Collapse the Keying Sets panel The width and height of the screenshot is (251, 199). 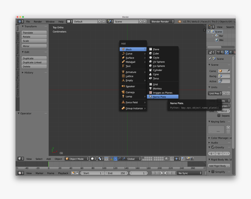click(x=209, y=122)
